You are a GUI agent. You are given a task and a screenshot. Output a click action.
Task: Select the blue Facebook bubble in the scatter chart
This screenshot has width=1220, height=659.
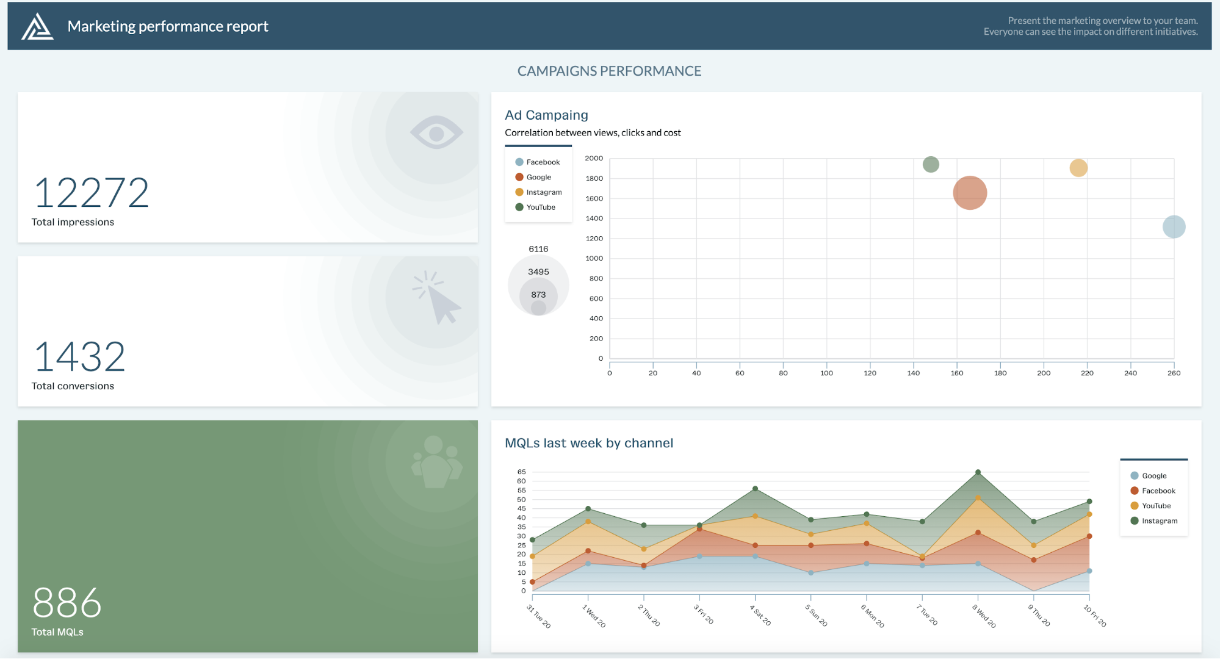[x=1173, y=226]
